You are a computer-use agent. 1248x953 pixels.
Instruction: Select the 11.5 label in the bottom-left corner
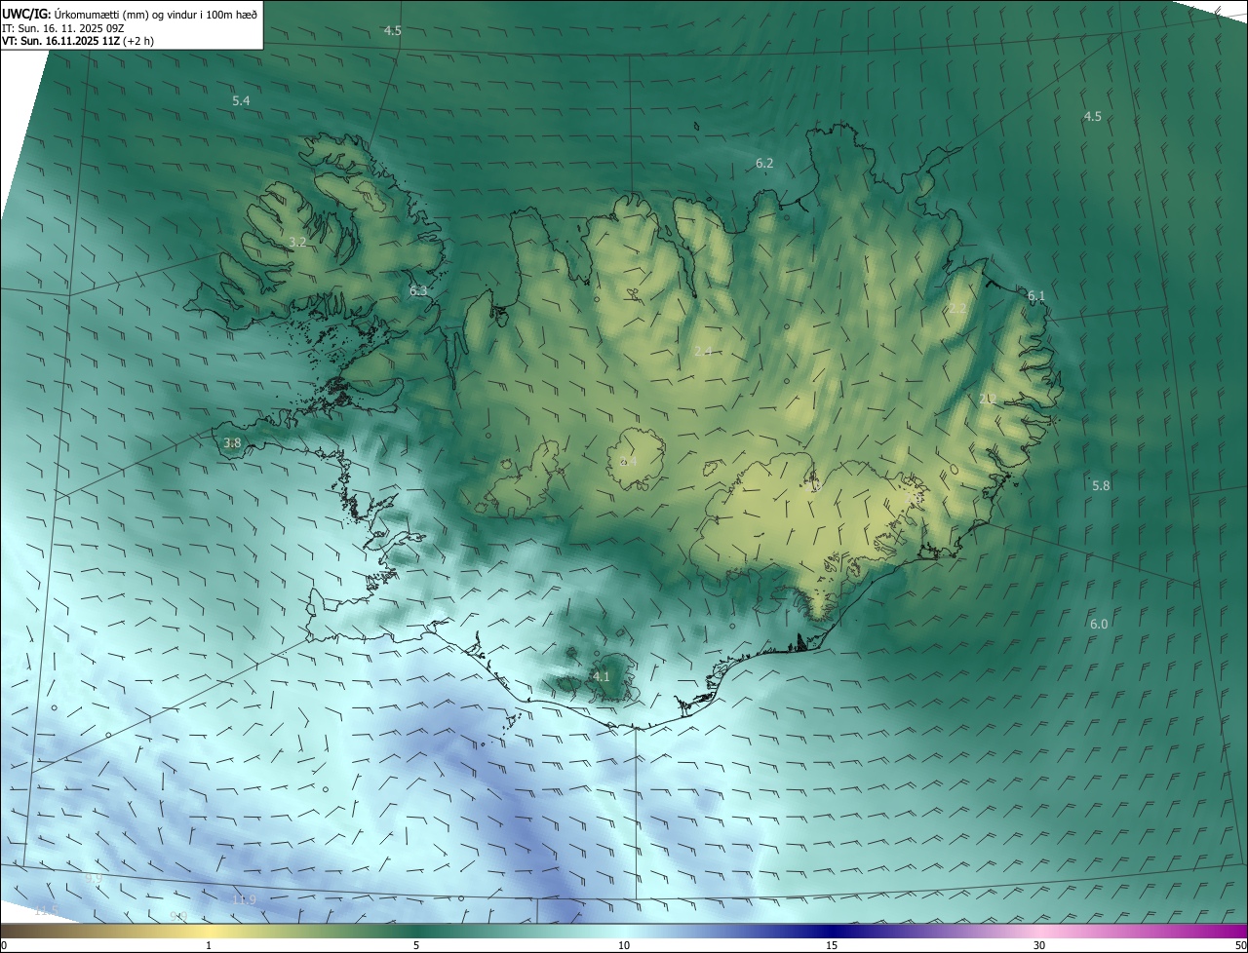coord(47,911)
